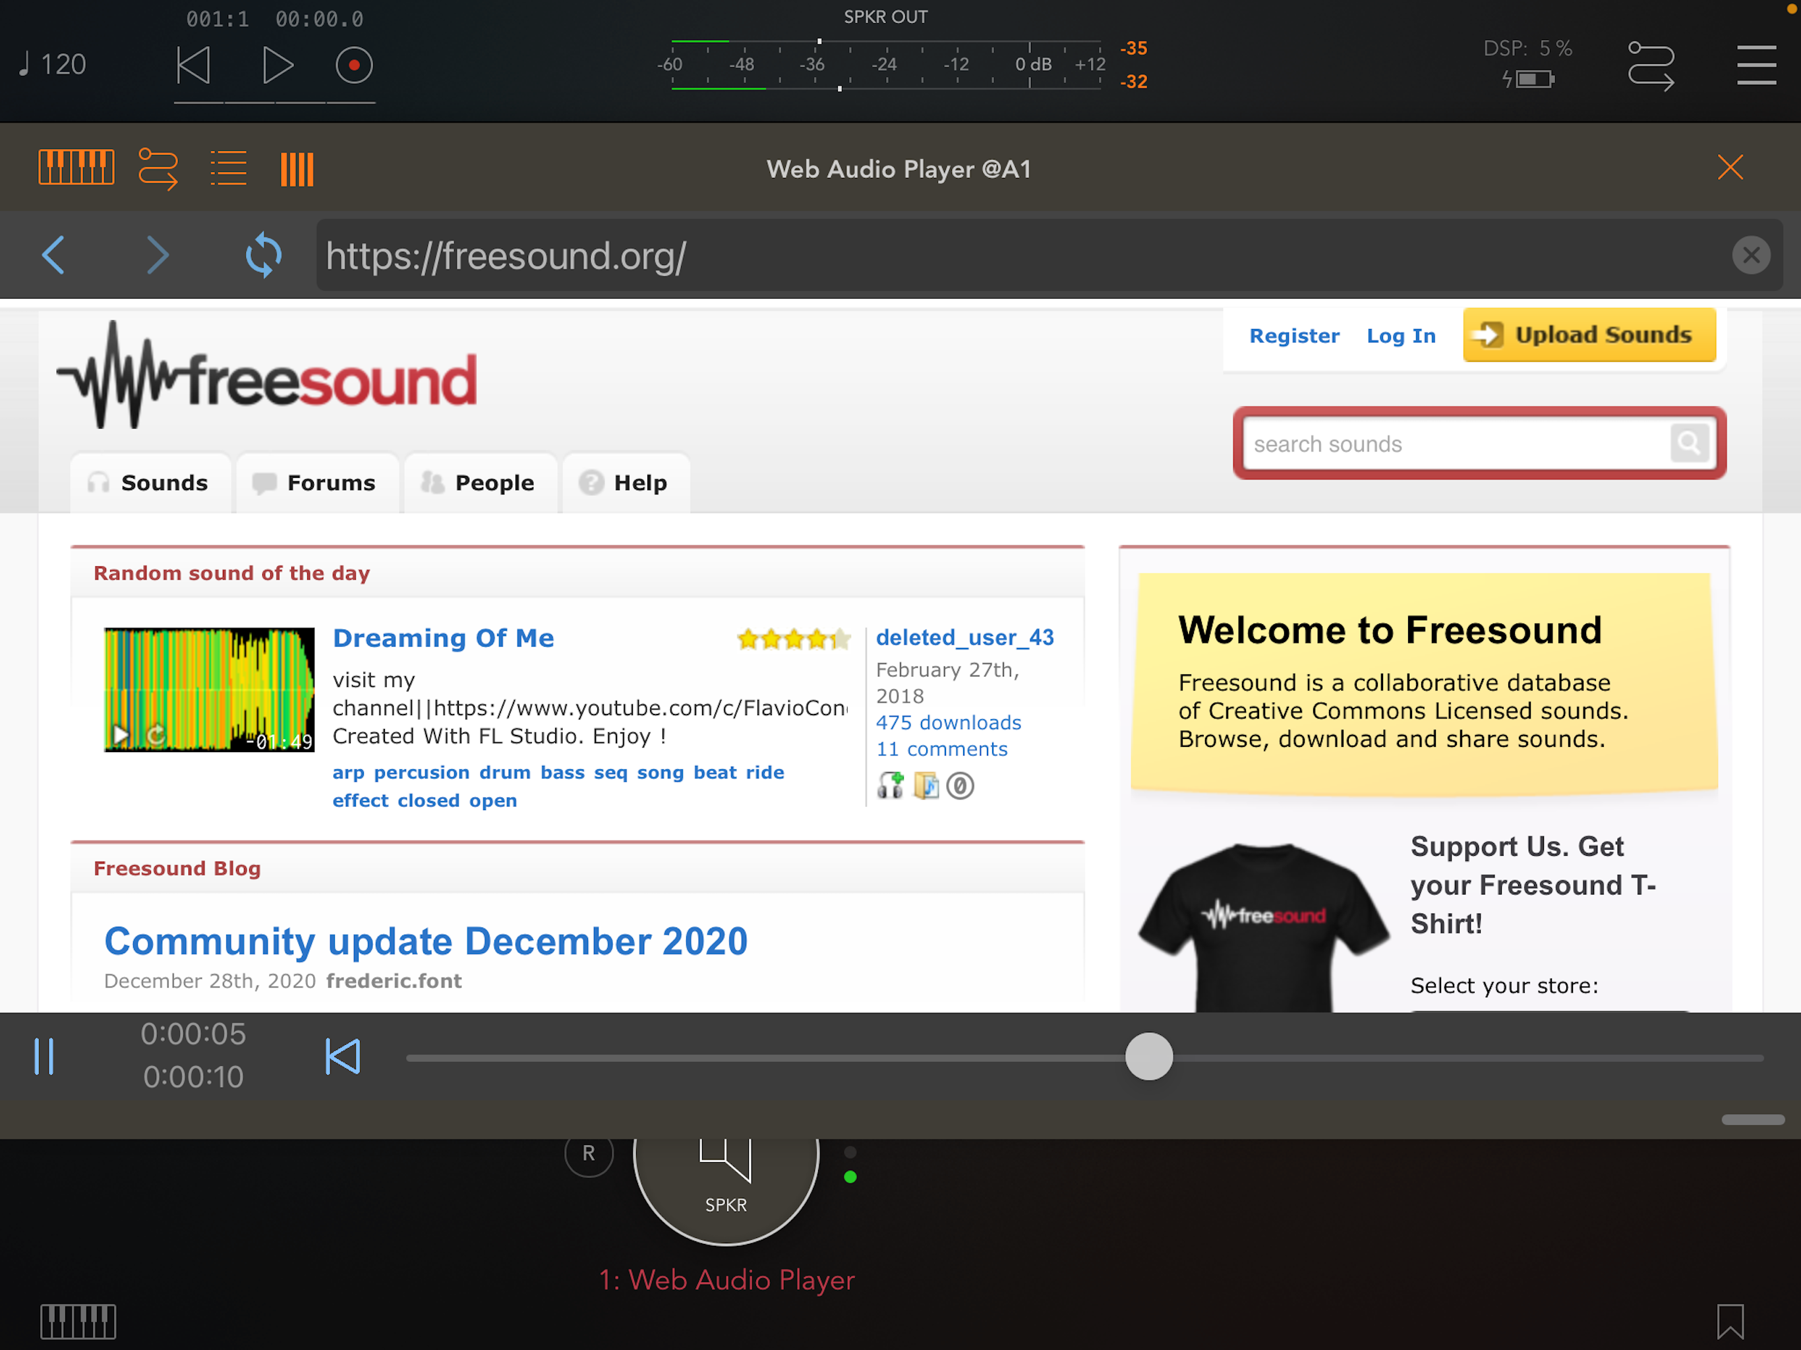Pause the web audio playback

[x=44, y=1056]
